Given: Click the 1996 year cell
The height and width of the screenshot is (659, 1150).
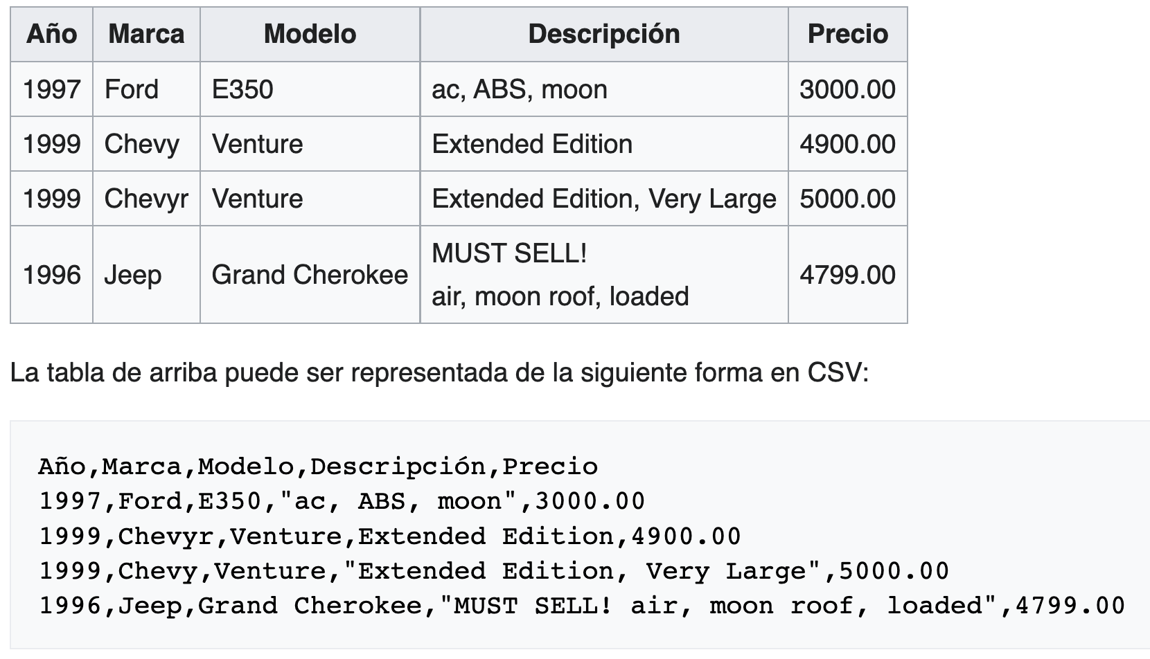Looking at the screenshot, I should tap(52, 275).
